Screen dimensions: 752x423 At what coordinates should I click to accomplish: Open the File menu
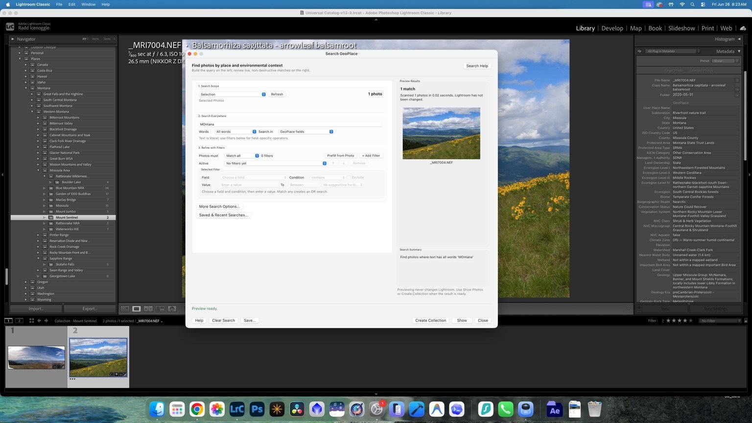pyautogui.click(x=59, y=4)
